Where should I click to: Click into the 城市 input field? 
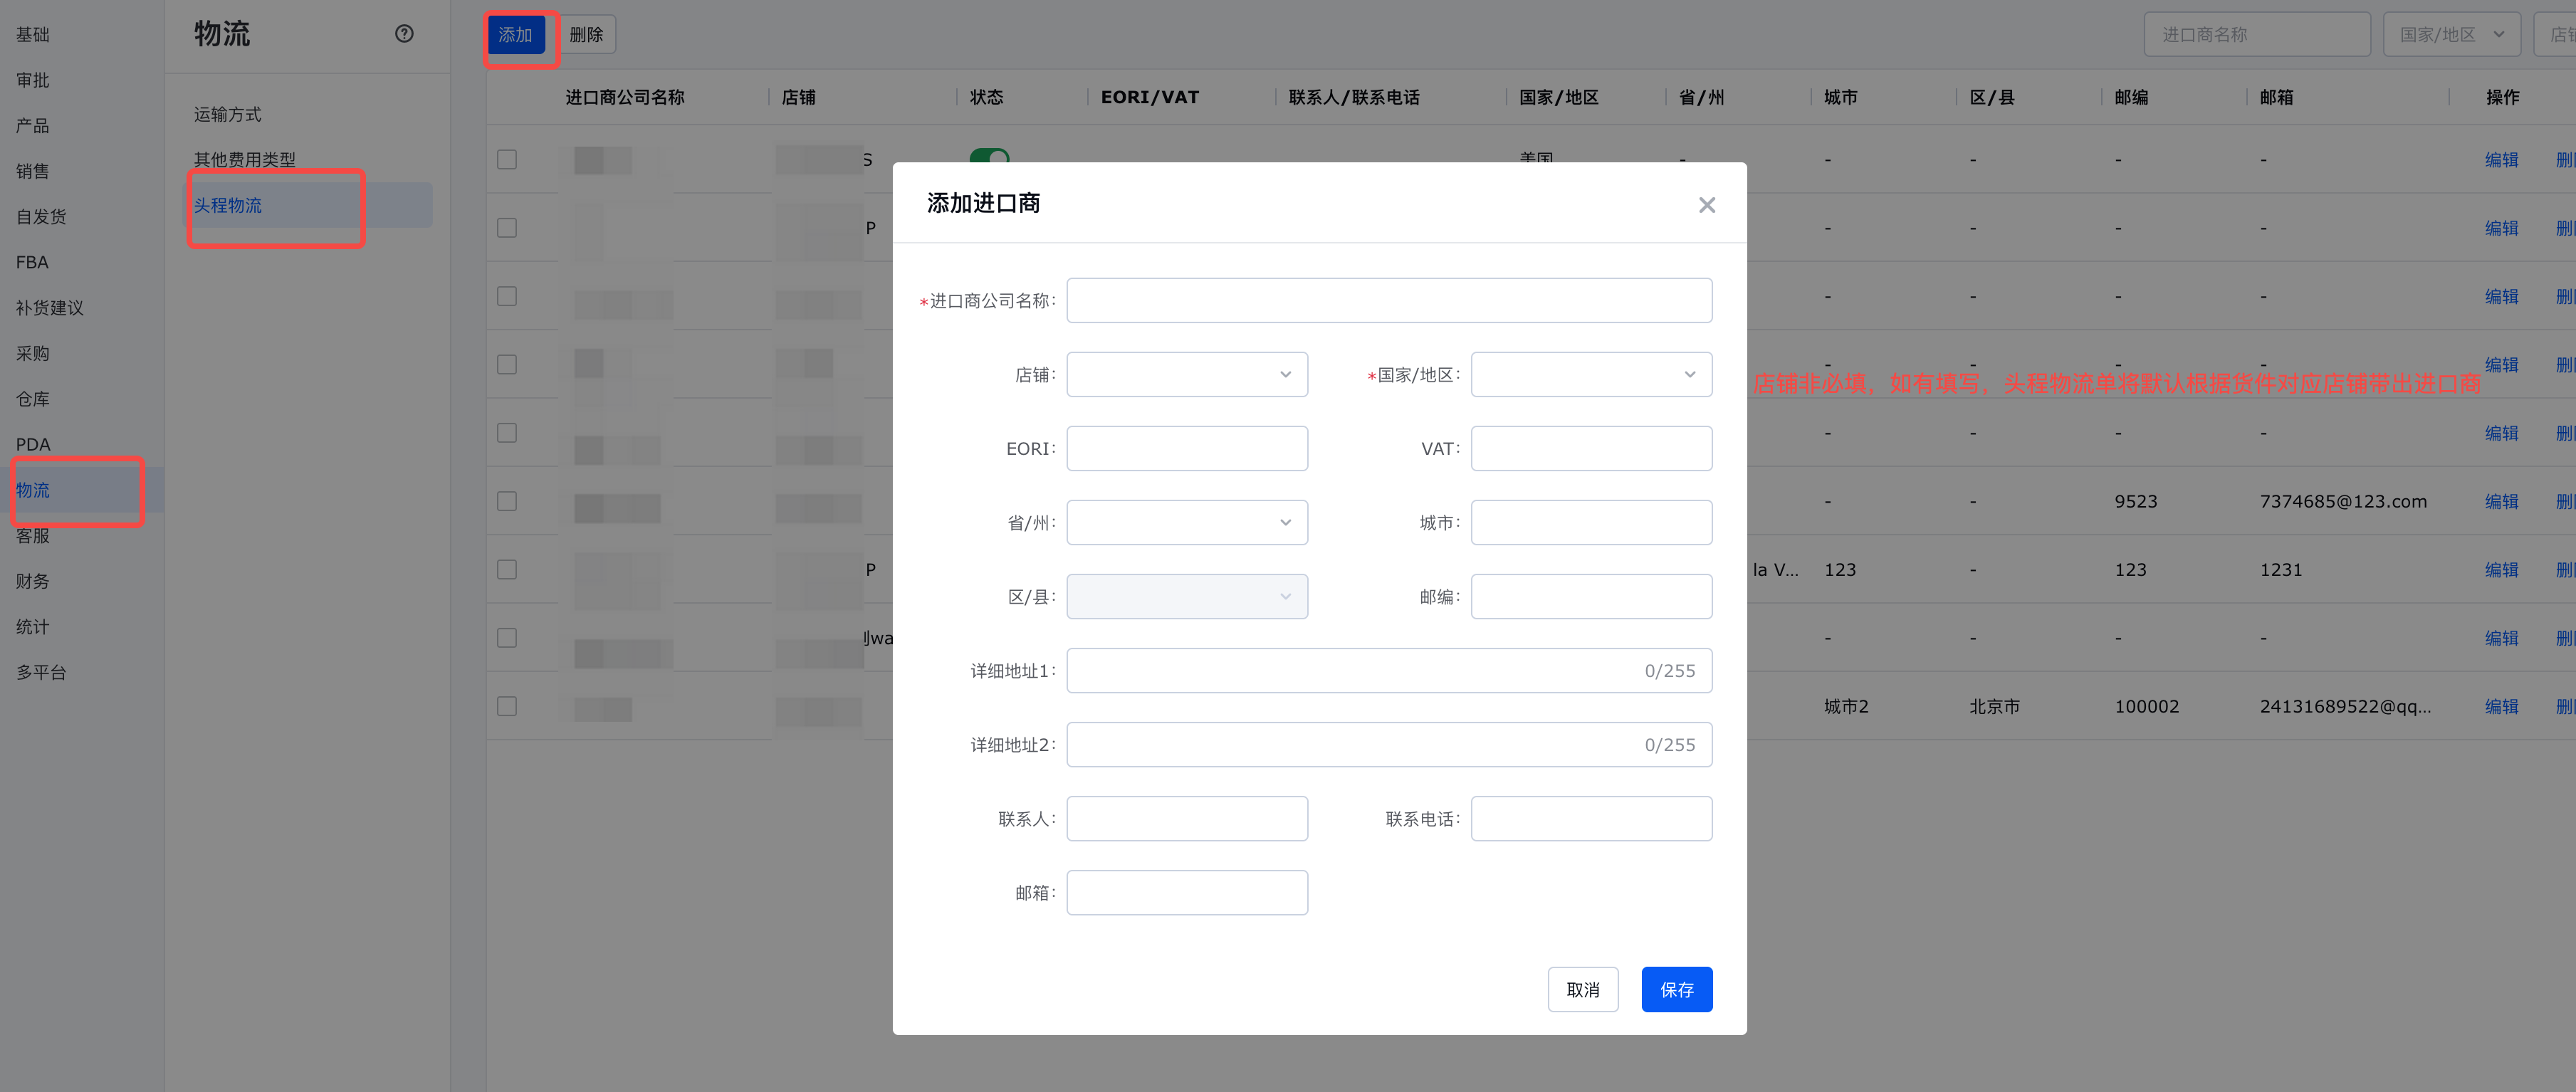click(x=1591, y=522)
